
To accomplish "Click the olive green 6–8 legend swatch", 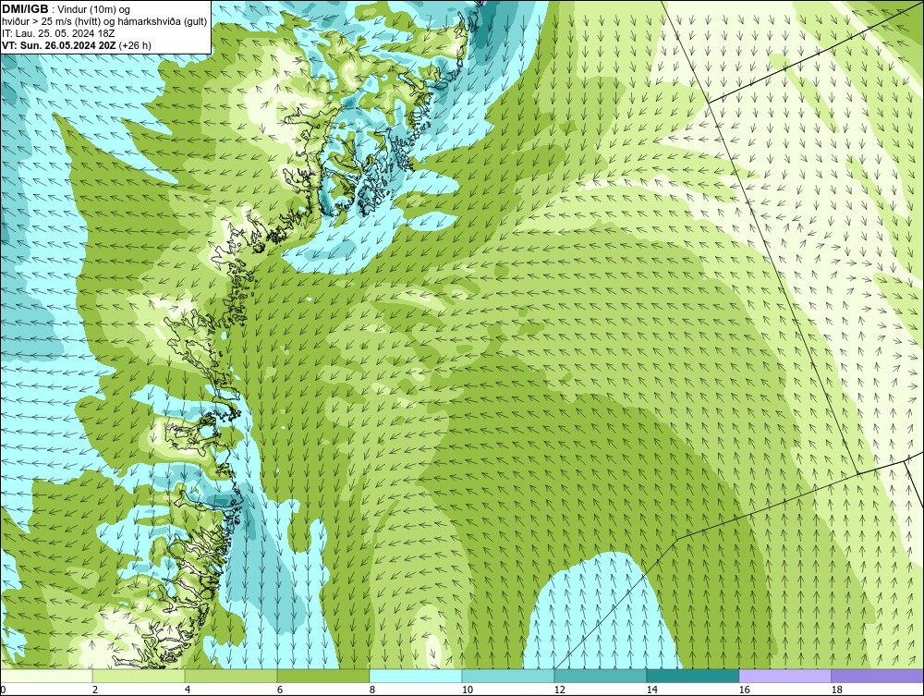I will click(x=322, y=676).
